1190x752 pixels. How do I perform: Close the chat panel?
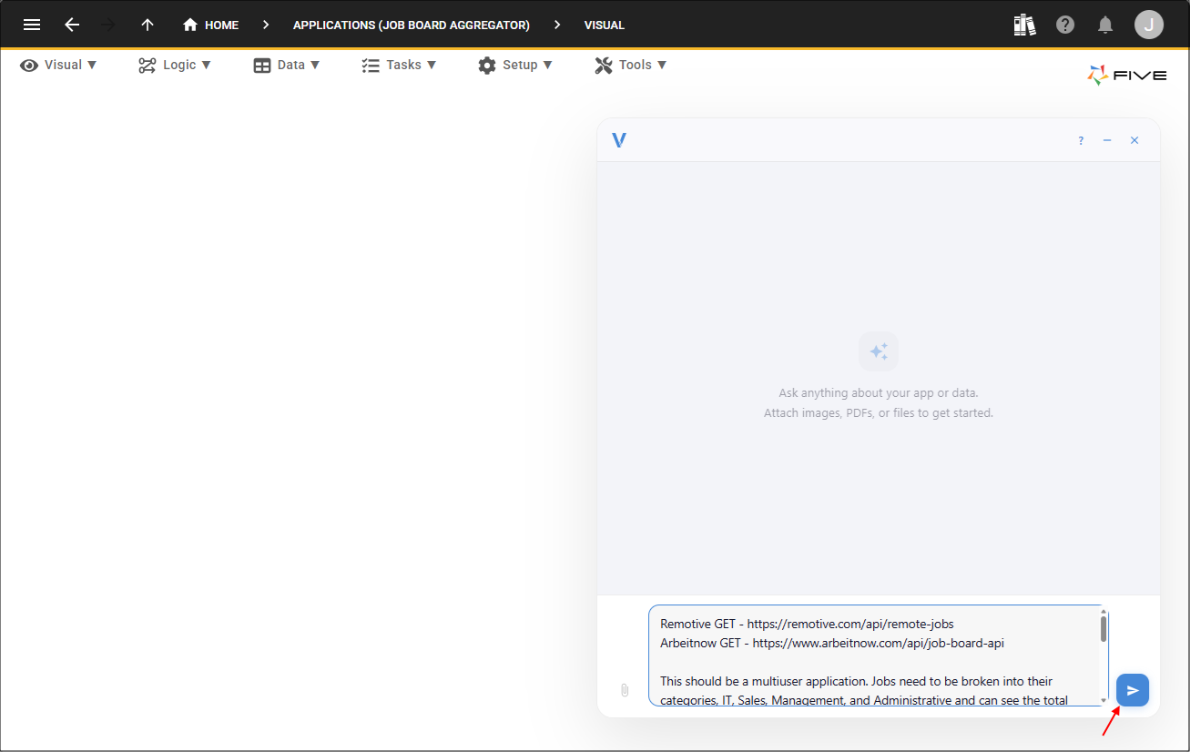tap(1134, 140)
